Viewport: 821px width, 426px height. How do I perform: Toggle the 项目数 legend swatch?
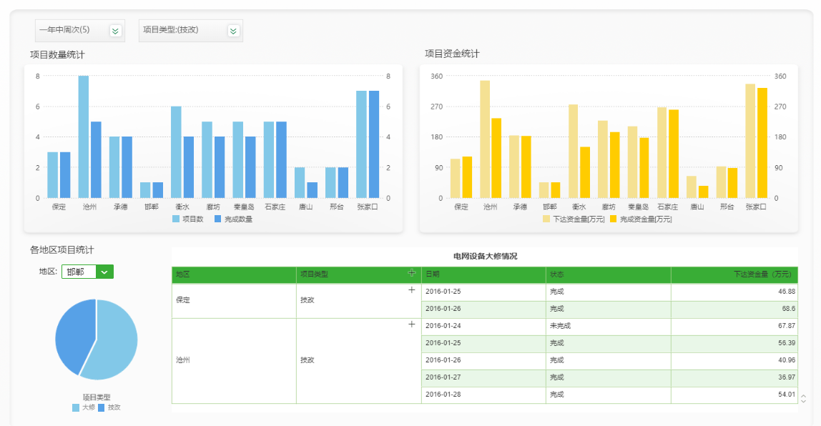click(176, 219)
